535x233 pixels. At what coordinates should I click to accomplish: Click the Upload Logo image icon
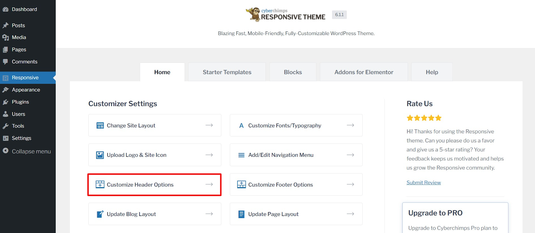(100, 155)
